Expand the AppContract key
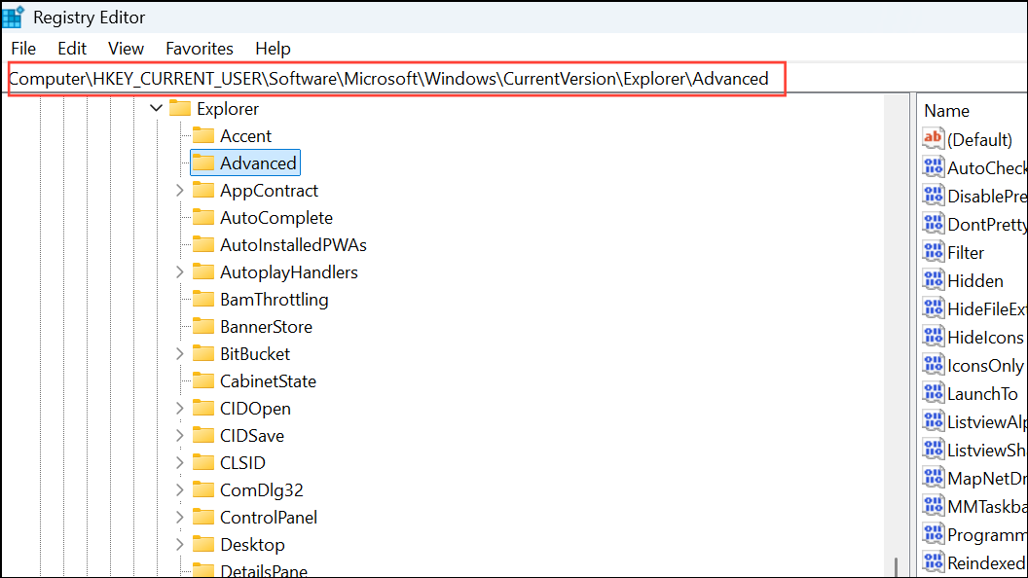 pyautogui.click(x=178, y=190)
